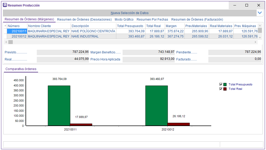Click the grid's vertical scrollbar down arrow
Screen dimensions: 266x150
pyautogui.click(x=259, y=38)
